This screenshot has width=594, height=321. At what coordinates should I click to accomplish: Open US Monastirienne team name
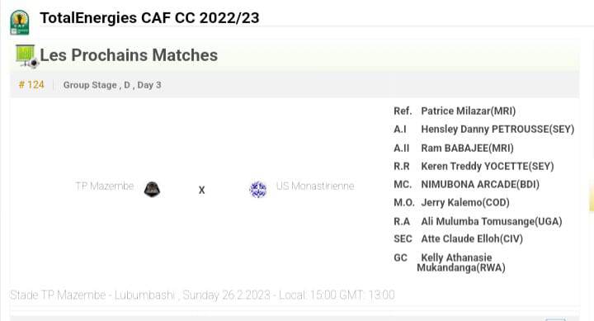coord(315,186)
